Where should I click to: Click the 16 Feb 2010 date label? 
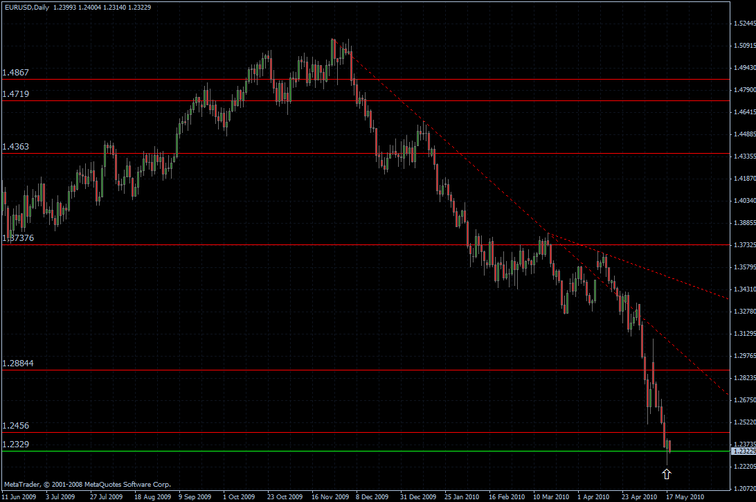(507, 496)
